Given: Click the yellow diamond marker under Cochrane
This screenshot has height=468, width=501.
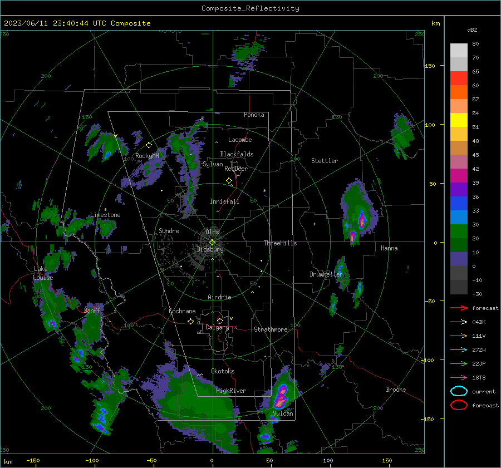Looking at the screenshot, I should [x=190, y=322].
